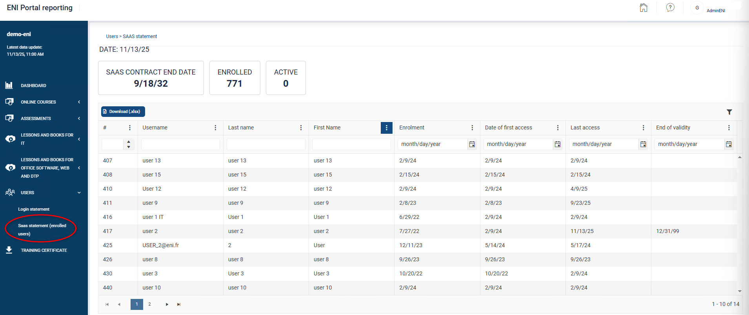Increase the # filter value stepper
This screenshot has width=749, height=315.
129,142
